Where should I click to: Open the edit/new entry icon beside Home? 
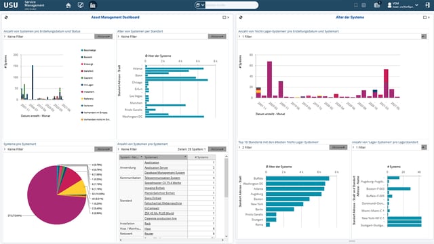[81, 5]
